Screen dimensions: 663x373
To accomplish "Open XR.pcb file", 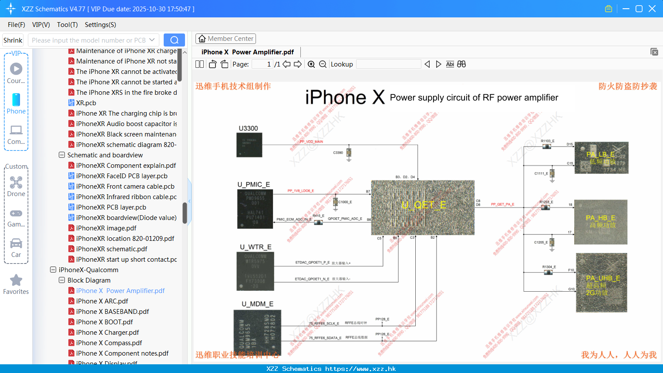I will 86,103.
